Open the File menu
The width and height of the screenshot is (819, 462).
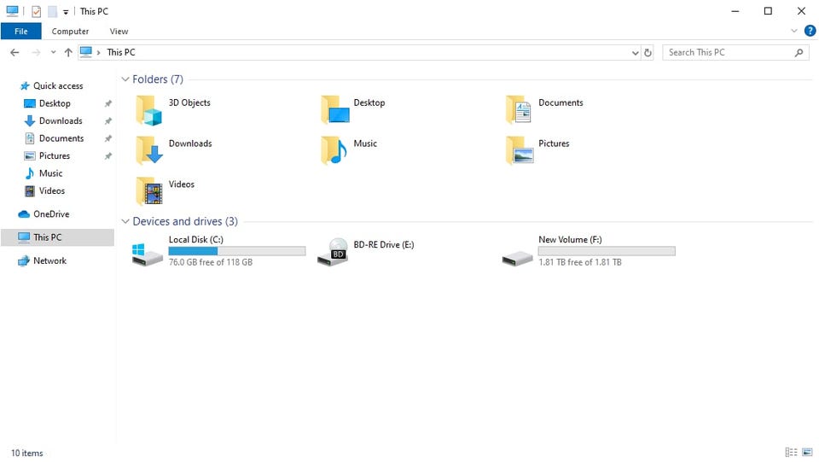pyautogui.click(x=20, y=32)
